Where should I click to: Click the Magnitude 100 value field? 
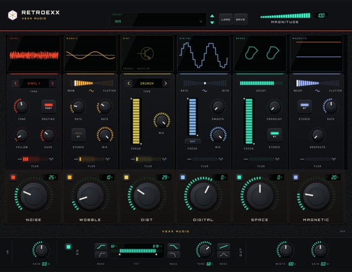coord(321,15)
